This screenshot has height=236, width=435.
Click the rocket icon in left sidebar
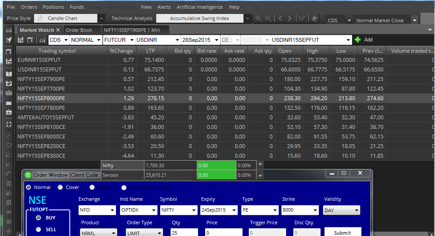coord(8,40)
